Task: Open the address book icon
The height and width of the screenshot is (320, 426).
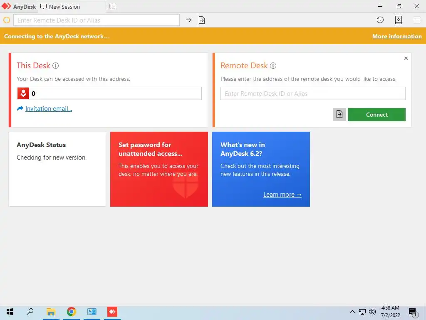Action: [398, 20]
